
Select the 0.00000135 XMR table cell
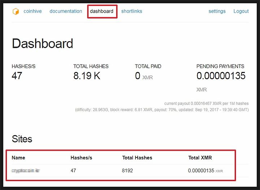click(205, 170)
